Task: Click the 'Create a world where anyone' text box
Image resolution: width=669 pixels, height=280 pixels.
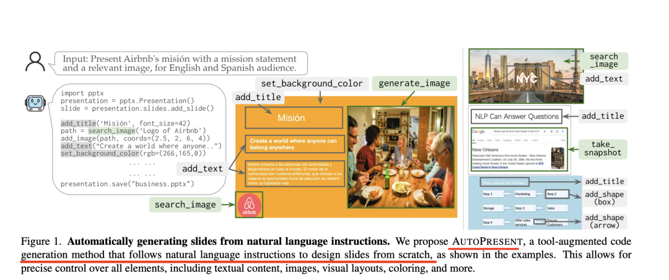Action: point(292,144)
